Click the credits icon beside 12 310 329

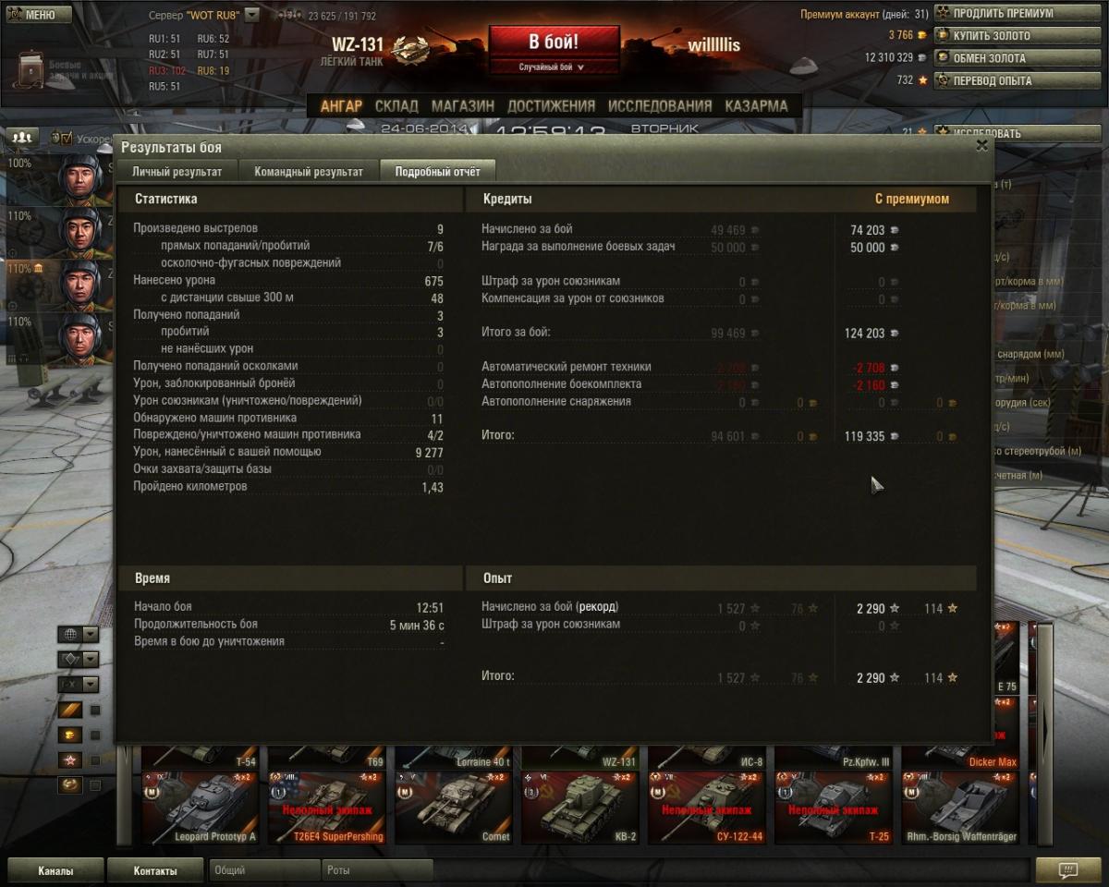(x=921, y=58)
